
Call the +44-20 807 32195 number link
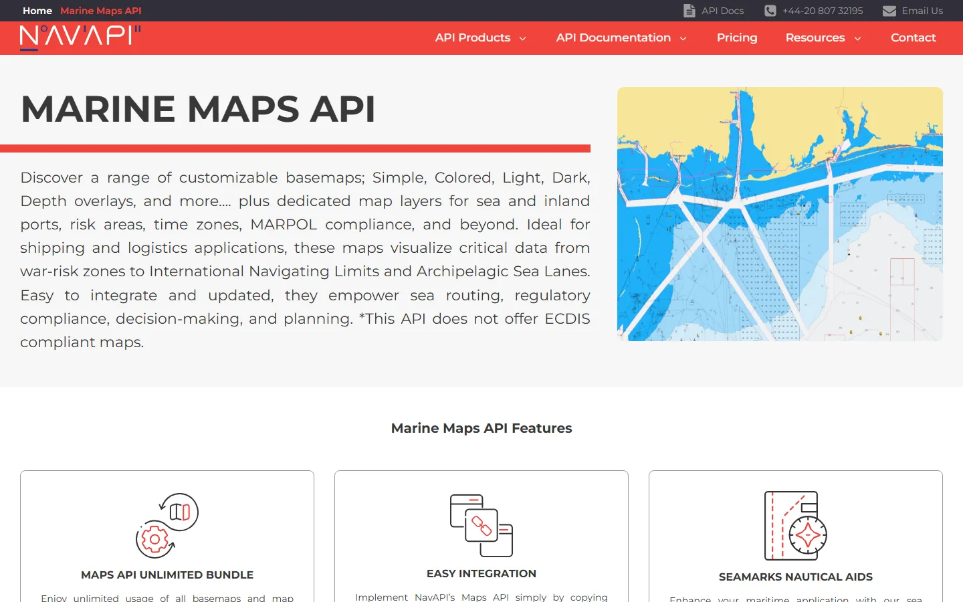[x=823, y=11]
